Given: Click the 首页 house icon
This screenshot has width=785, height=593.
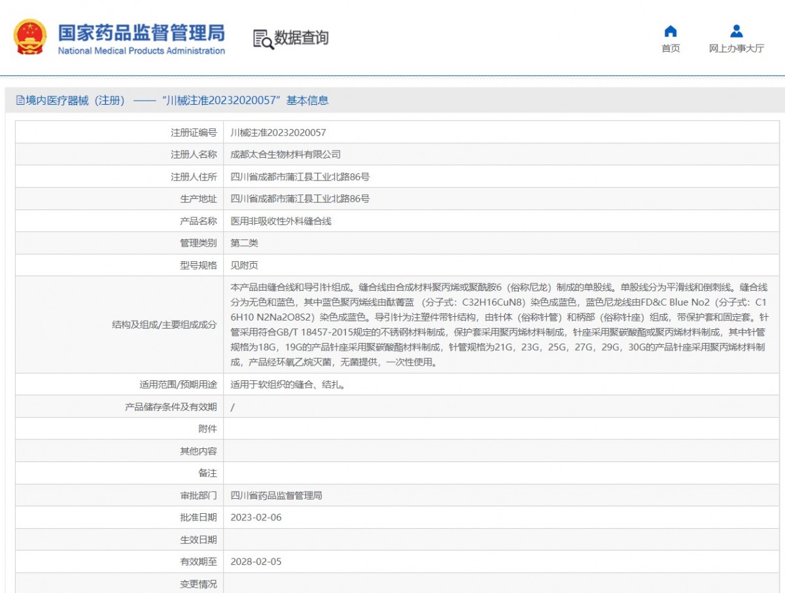Looking at the screenshot, I should (671, 31).
